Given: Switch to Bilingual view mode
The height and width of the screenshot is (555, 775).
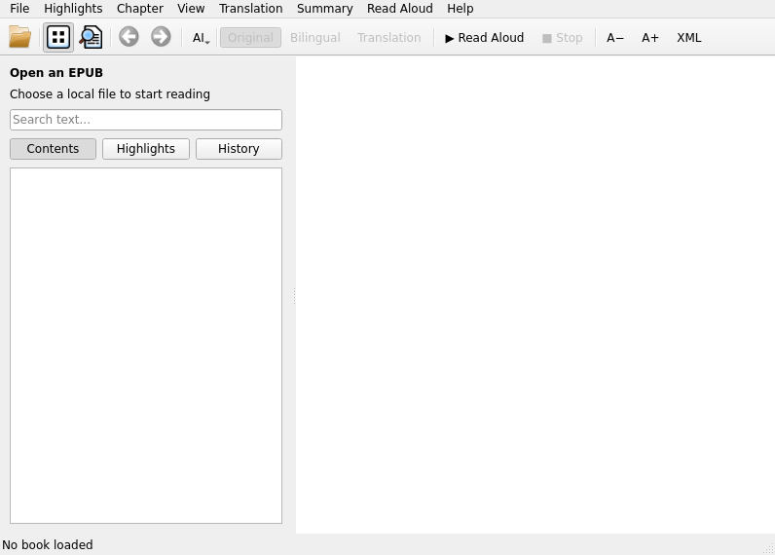Looking at the screenshot, I should 314,38.
